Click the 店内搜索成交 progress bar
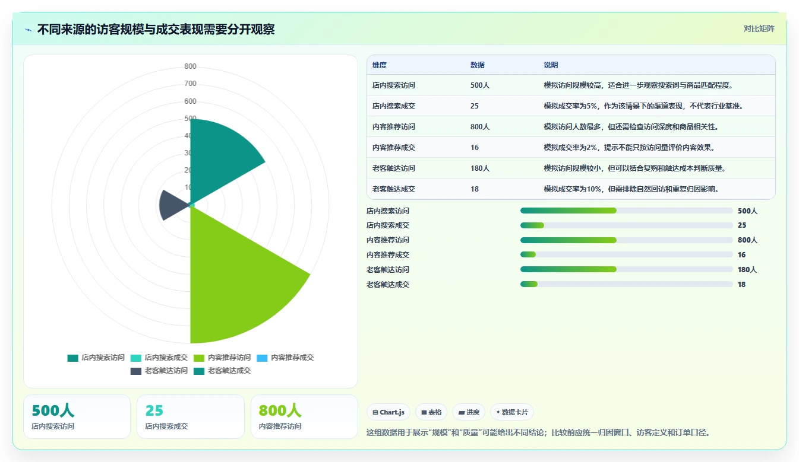The image size is (799, 462). click(x=626, y=225)
